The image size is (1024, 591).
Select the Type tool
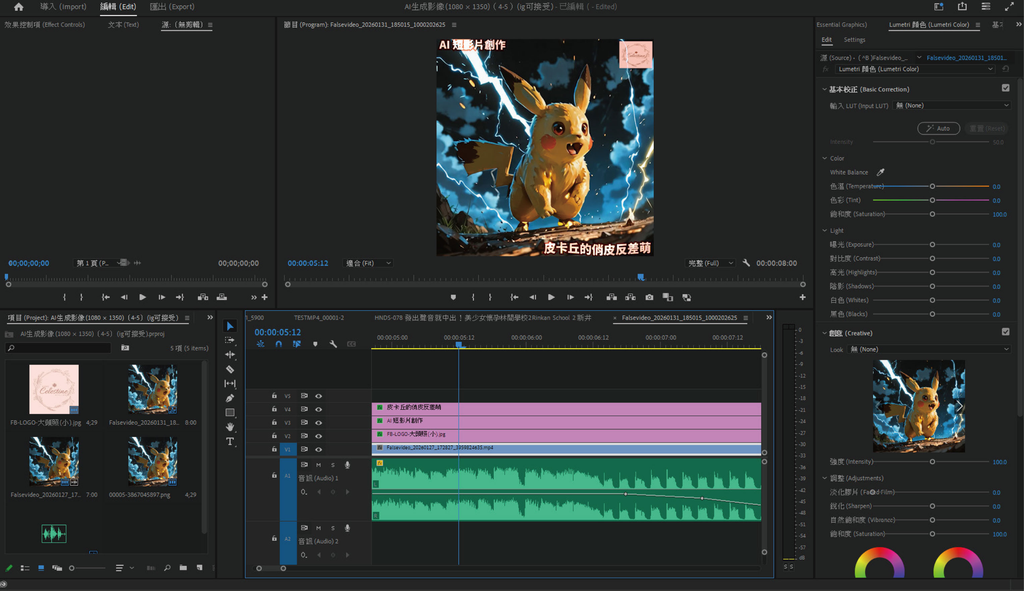230,441
